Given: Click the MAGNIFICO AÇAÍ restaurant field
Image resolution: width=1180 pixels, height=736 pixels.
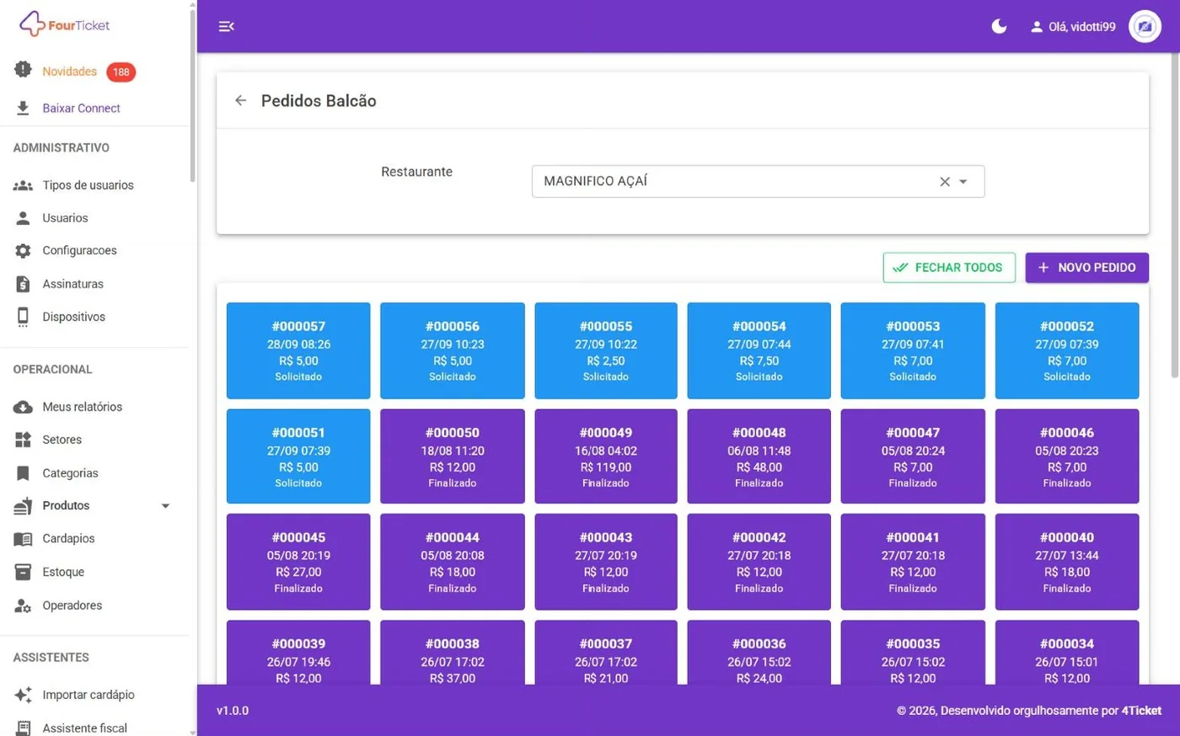Looking at the screenshot, I should click(x=758, y=181).
